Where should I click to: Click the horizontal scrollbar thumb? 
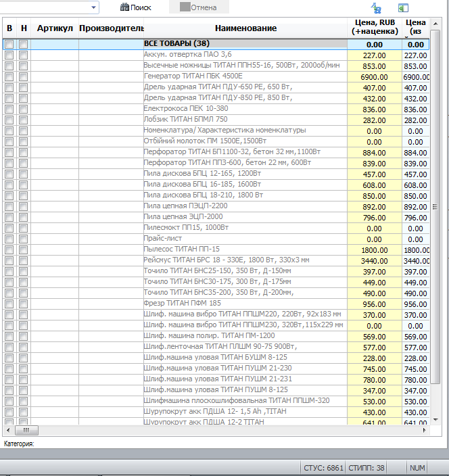[x=26, y=430]
